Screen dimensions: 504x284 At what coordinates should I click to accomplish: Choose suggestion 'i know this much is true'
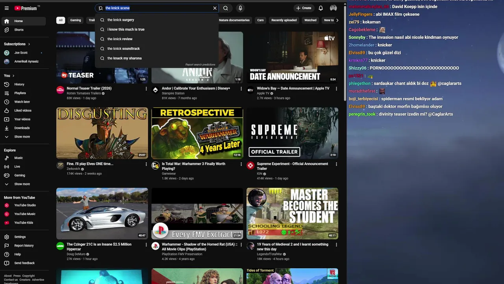point(157,29)
